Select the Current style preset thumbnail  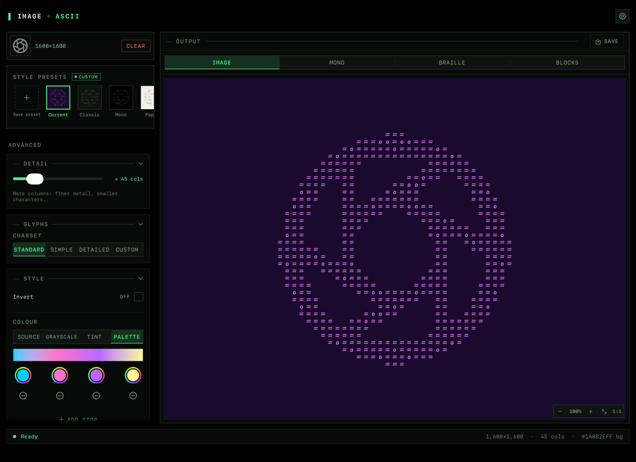(x=58, y=97)
